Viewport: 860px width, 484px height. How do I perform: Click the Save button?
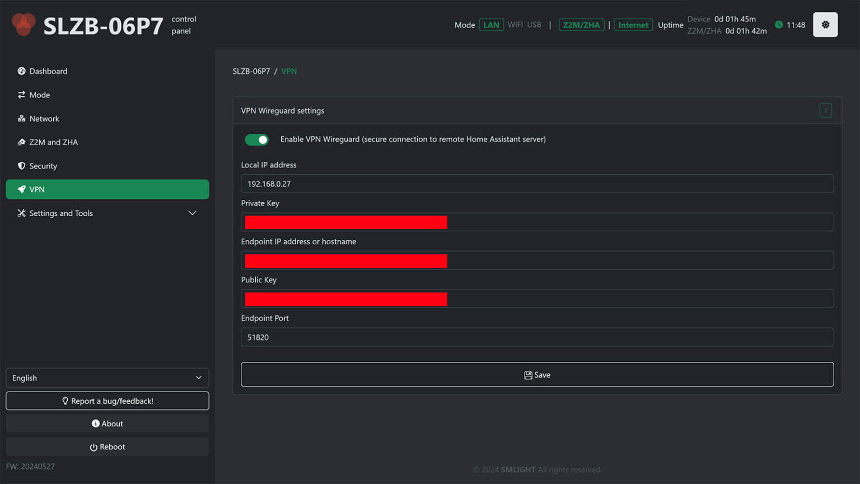[x=537, y=375]
